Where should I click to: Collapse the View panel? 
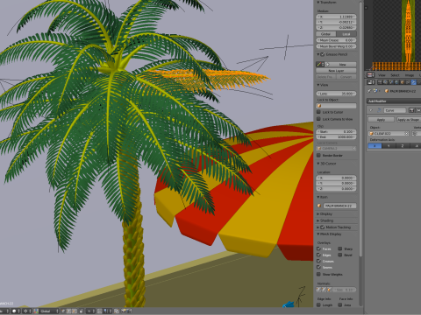318,85
